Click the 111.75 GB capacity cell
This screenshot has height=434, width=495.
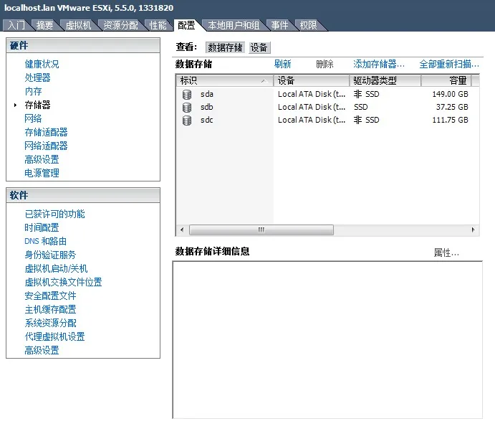point(450,120)
